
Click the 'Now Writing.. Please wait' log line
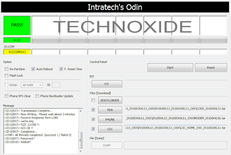(40, 114)
